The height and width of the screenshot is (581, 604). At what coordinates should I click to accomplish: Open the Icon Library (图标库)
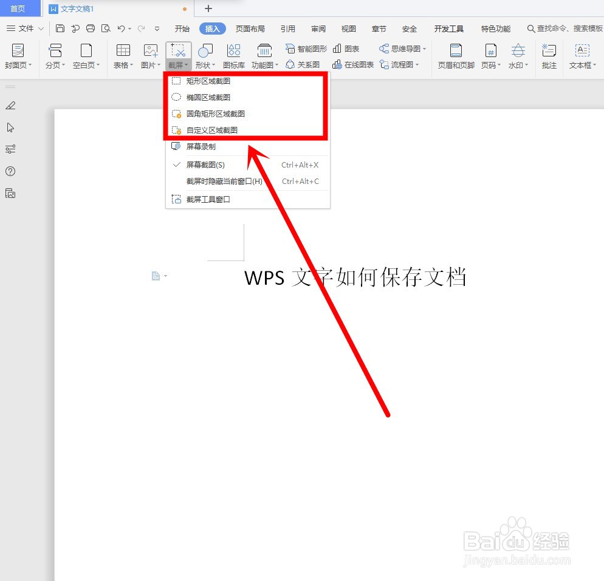pyautogui.click(x=234, y=56)
